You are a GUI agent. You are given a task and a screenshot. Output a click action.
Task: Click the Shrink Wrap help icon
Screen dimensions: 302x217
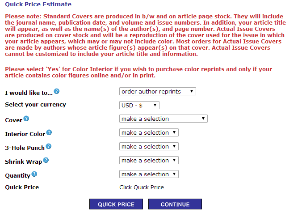pyautogui.click(x=46, y=161)
